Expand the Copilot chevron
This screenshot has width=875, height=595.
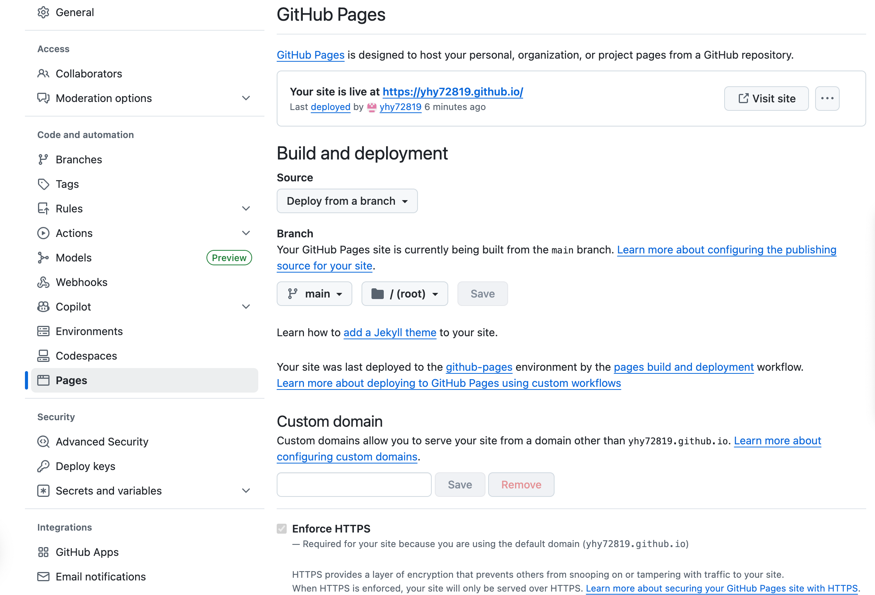coord(246,307)
